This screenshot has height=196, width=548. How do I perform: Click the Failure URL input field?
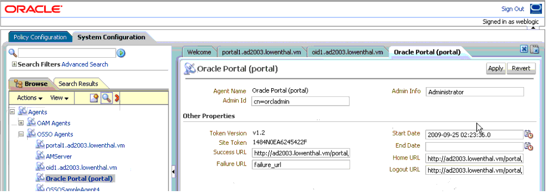(301, 165)
